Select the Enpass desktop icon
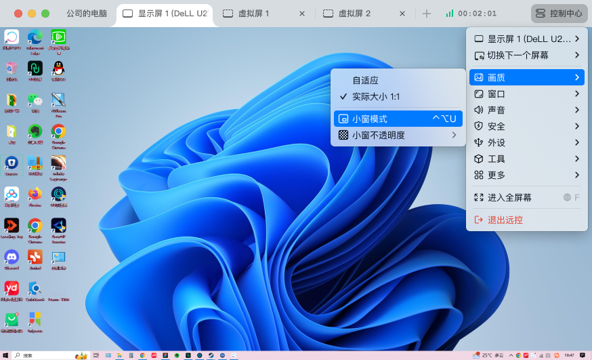The width and height of the screenshot is (592, 360). pos(12,165)
